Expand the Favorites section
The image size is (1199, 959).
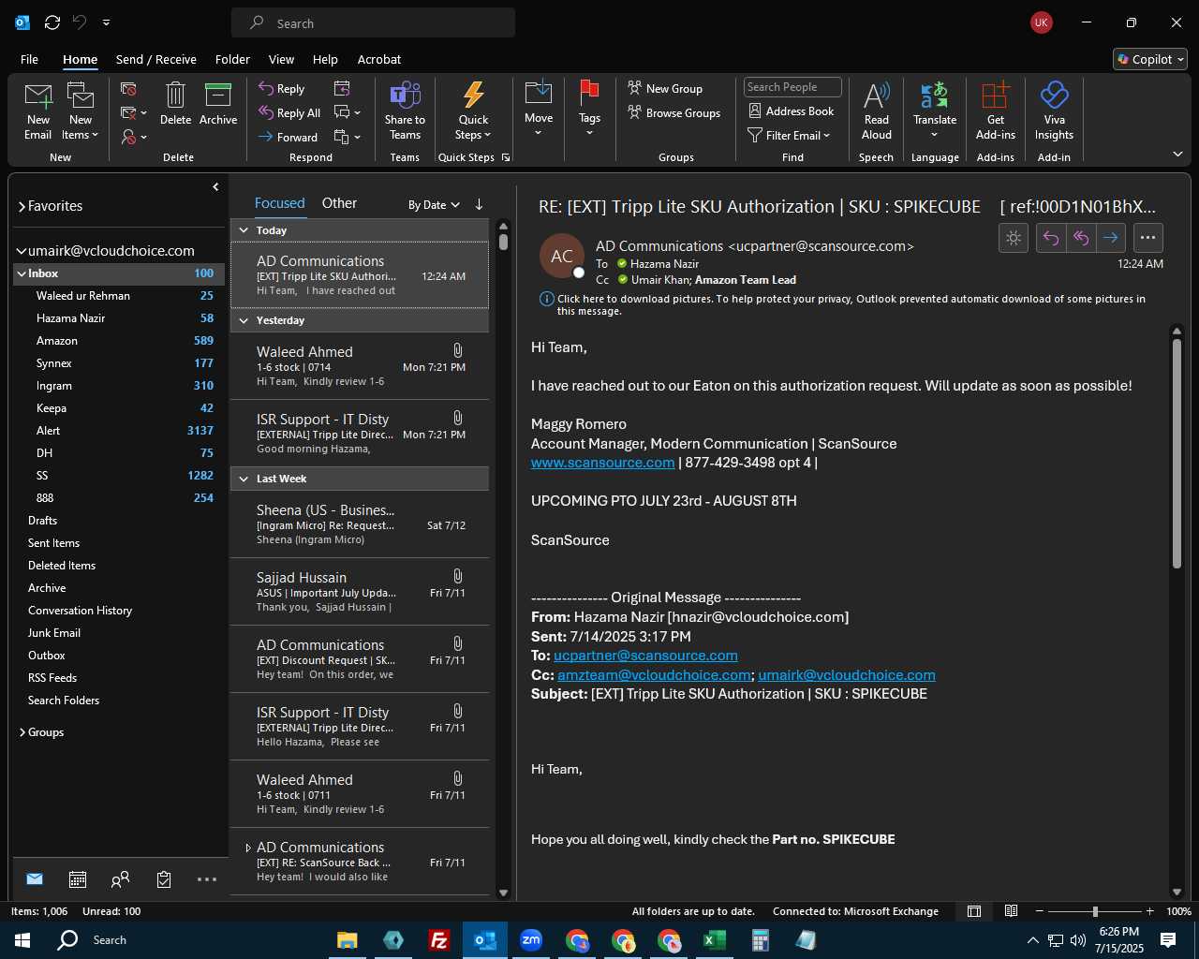click(22, 206)
